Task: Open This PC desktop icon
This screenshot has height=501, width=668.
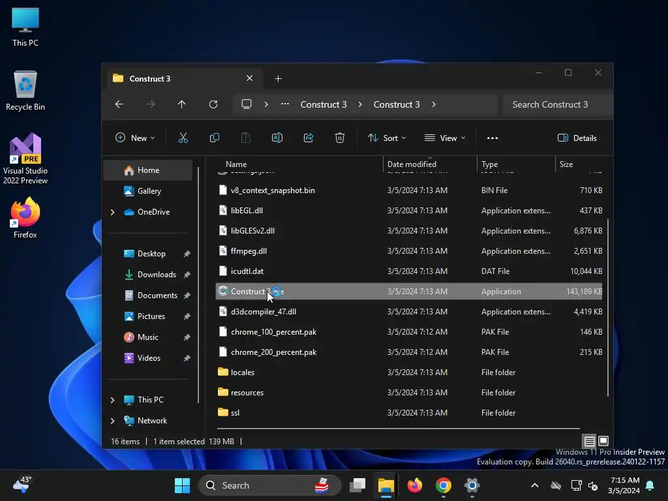Action: (x=25, y=27)
